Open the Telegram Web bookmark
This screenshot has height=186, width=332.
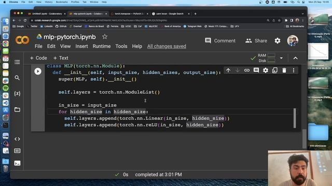[x=192, y=26]
